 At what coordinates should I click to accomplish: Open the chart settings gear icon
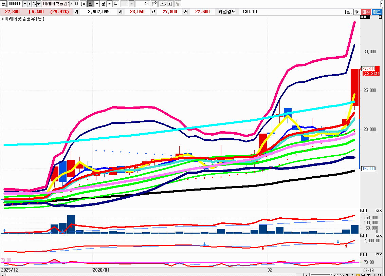pos(356,12)
